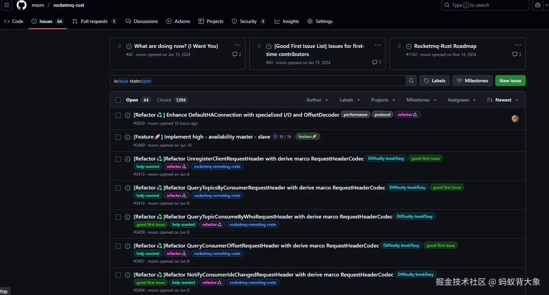Click the green New issue button
This screenshot has height=295, width=549.
[510, 81]
